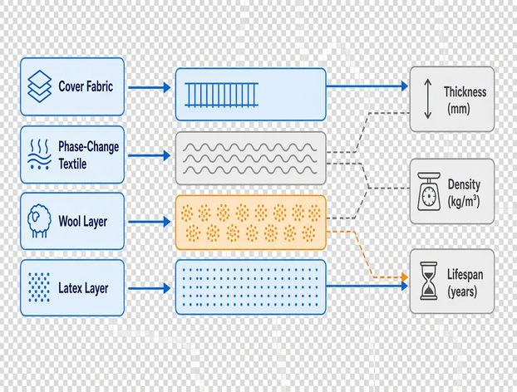Image resolution: width=517 pixels, height=392 pixels.
Task: Open the Lifespan (years) property box
Action: coord(452,282)
